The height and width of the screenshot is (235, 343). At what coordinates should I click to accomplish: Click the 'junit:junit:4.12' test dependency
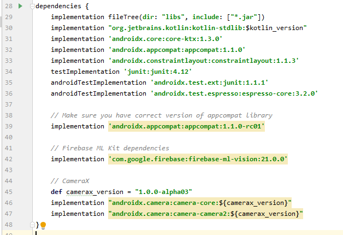(156, 72)
